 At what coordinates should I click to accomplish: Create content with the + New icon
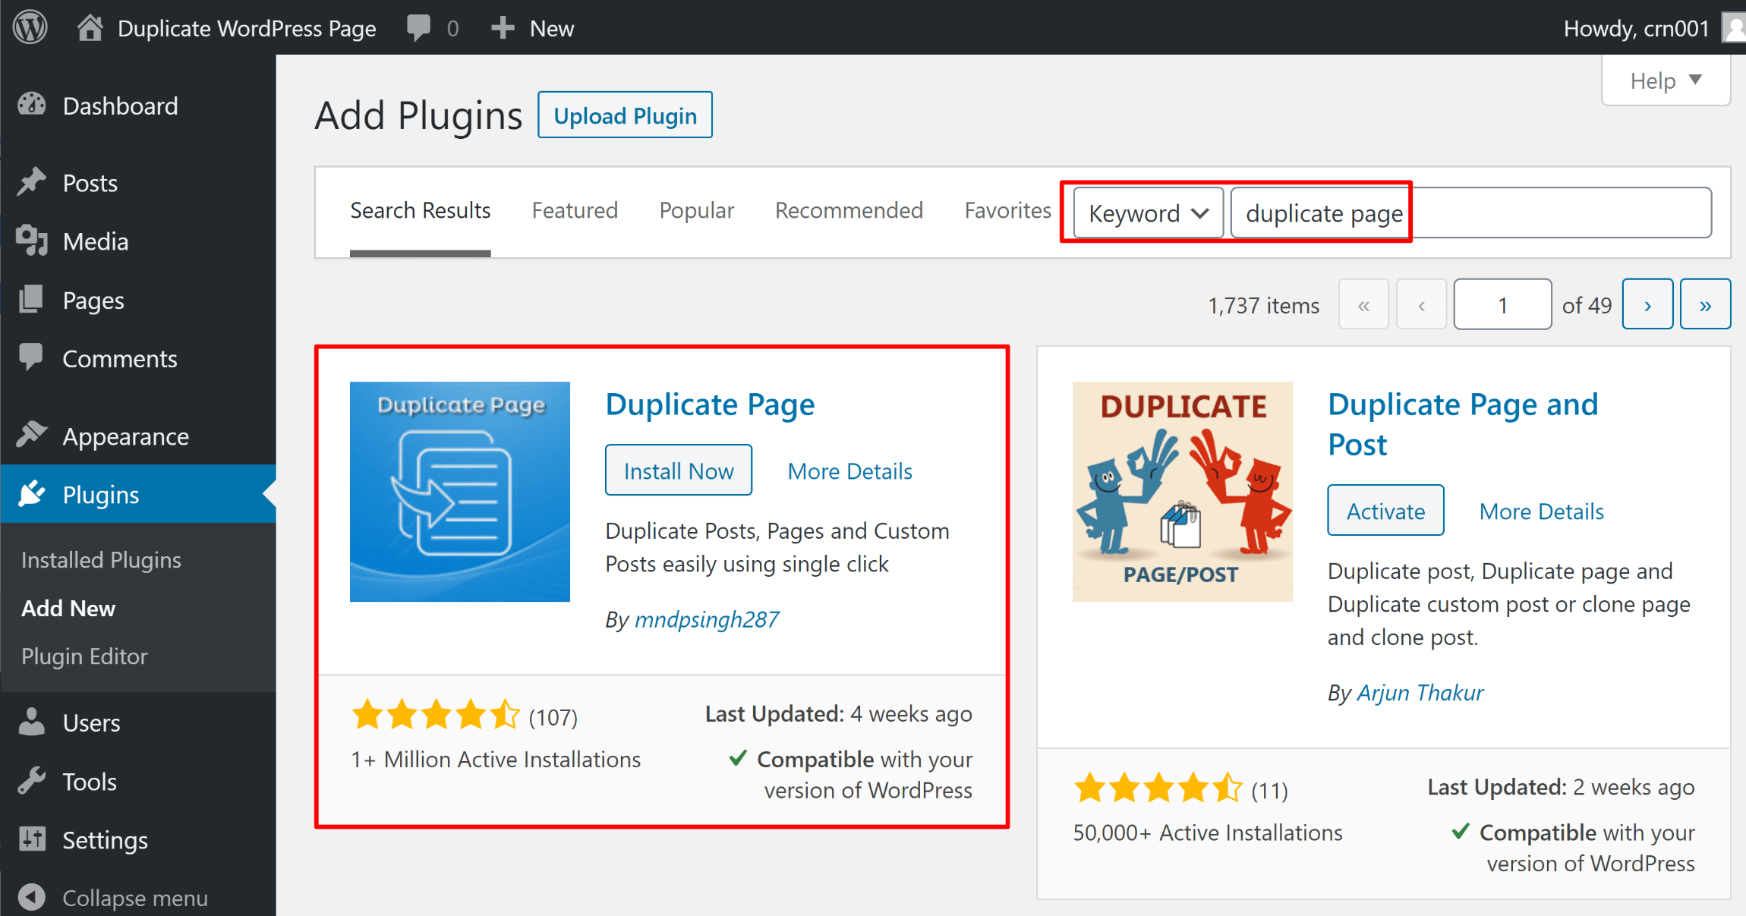tap(502, 27)
